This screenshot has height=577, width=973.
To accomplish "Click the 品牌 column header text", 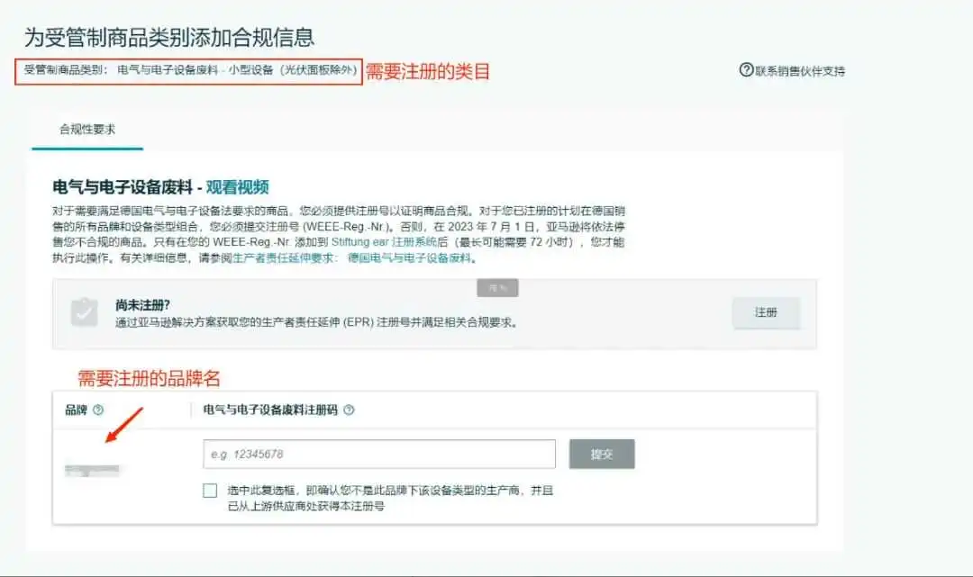I will tap(77, 410).
